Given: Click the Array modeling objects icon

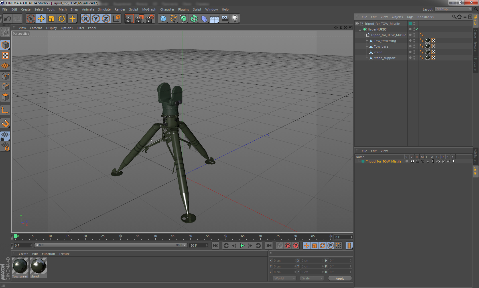Looking at the screenshot, I should pyautogui.click(x=194, y=19).
